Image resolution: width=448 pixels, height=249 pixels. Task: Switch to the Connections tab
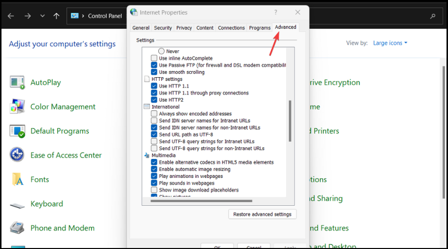coord(231,28)
